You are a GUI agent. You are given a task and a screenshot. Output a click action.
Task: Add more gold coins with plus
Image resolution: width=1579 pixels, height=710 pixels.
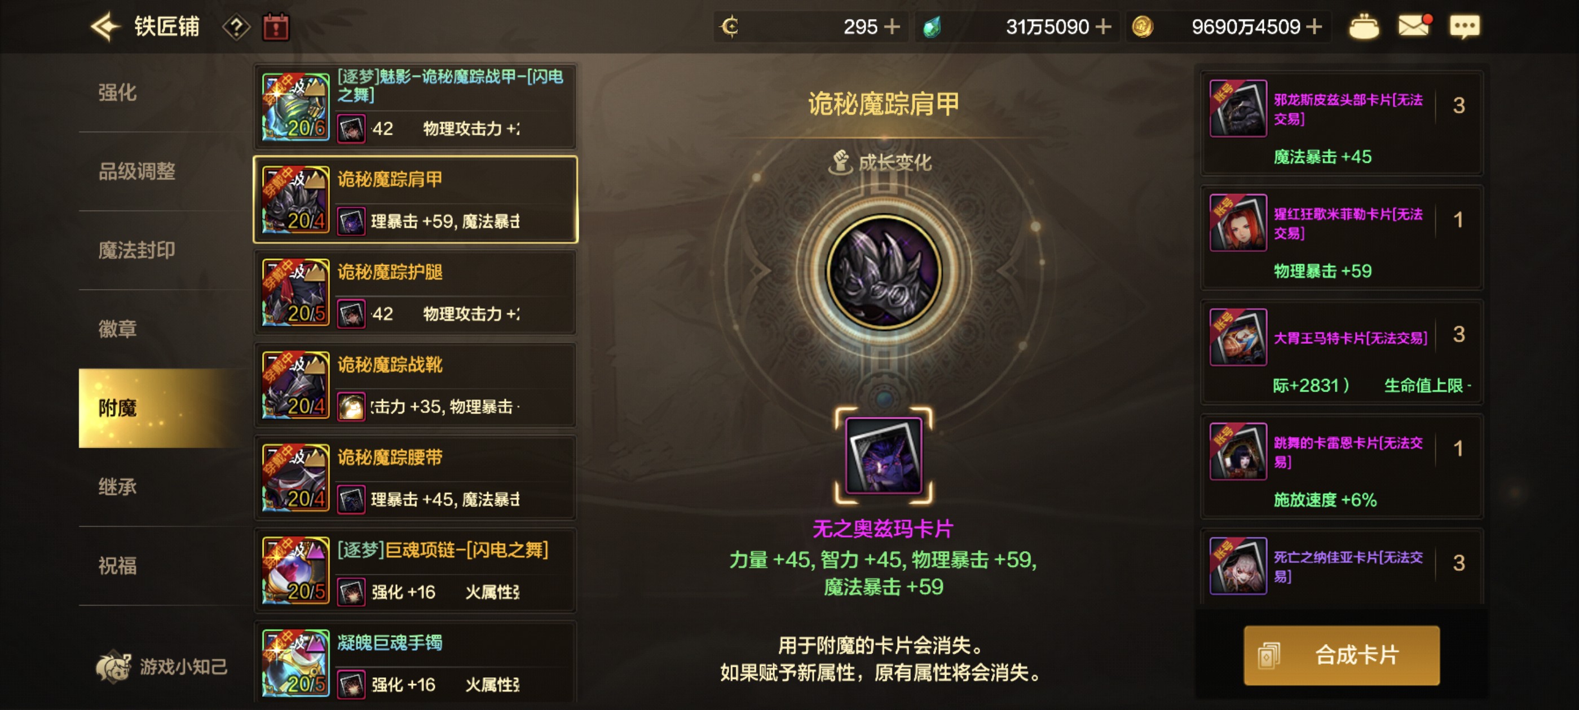(x=1313, y=26)
